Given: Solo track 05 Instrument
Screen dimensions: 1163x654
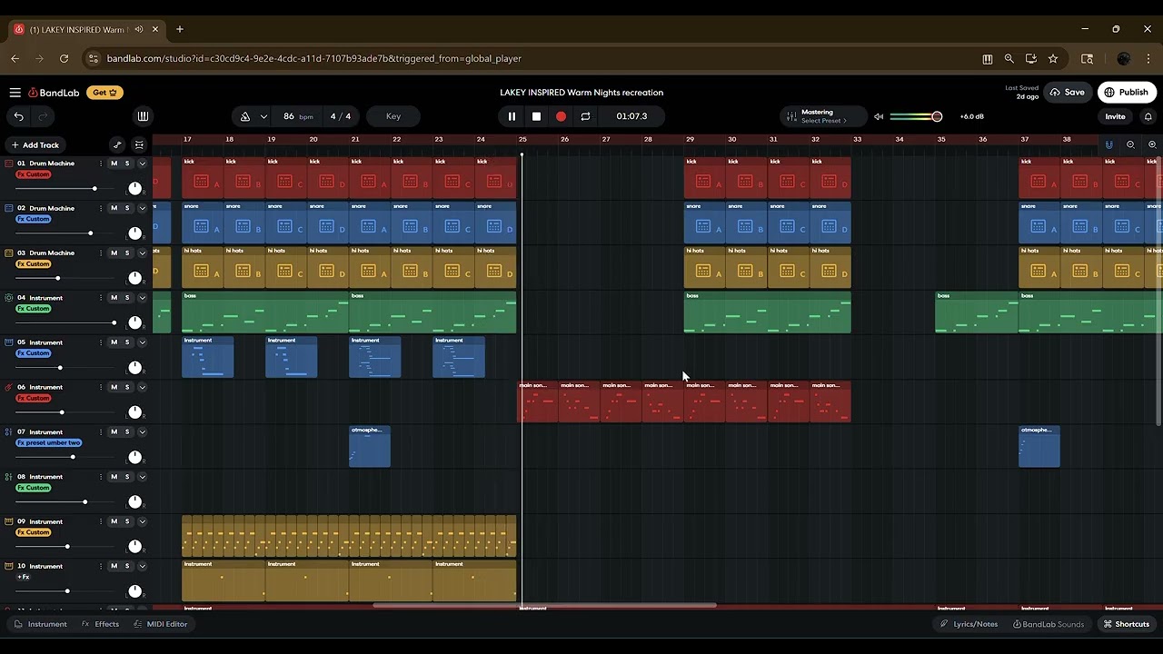Looking at the screenshot, I should 127,342.
